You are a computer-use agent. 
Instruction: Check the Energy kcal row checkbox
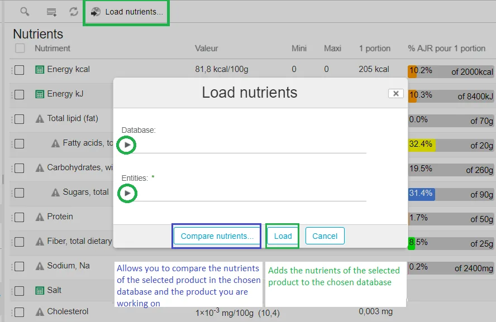[x=20, y=70]
